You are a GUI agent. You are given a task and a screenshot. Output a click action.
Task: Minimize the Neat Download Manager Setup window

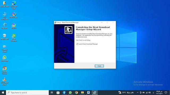(x=101, y=22)
